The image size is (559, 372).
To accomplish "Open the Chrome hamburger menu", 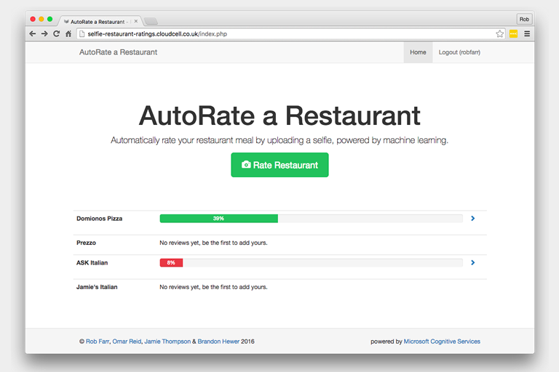I will click(527, 34).
